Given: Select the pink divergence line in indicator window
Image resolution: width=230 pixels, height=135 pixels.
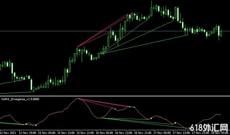Looking at the screenshot, I should click(x=105, y=103).
